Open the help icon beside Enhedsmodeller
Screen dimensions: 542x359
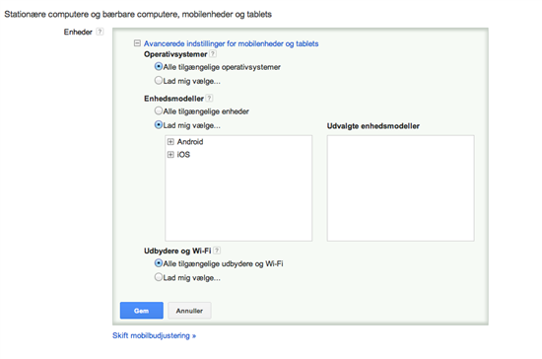209,99
